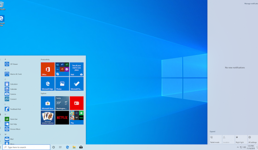Image resolution: width=258 pixels, height=150 pixels.
Task: Click the taskbar search box
Action: coord(26,147)
